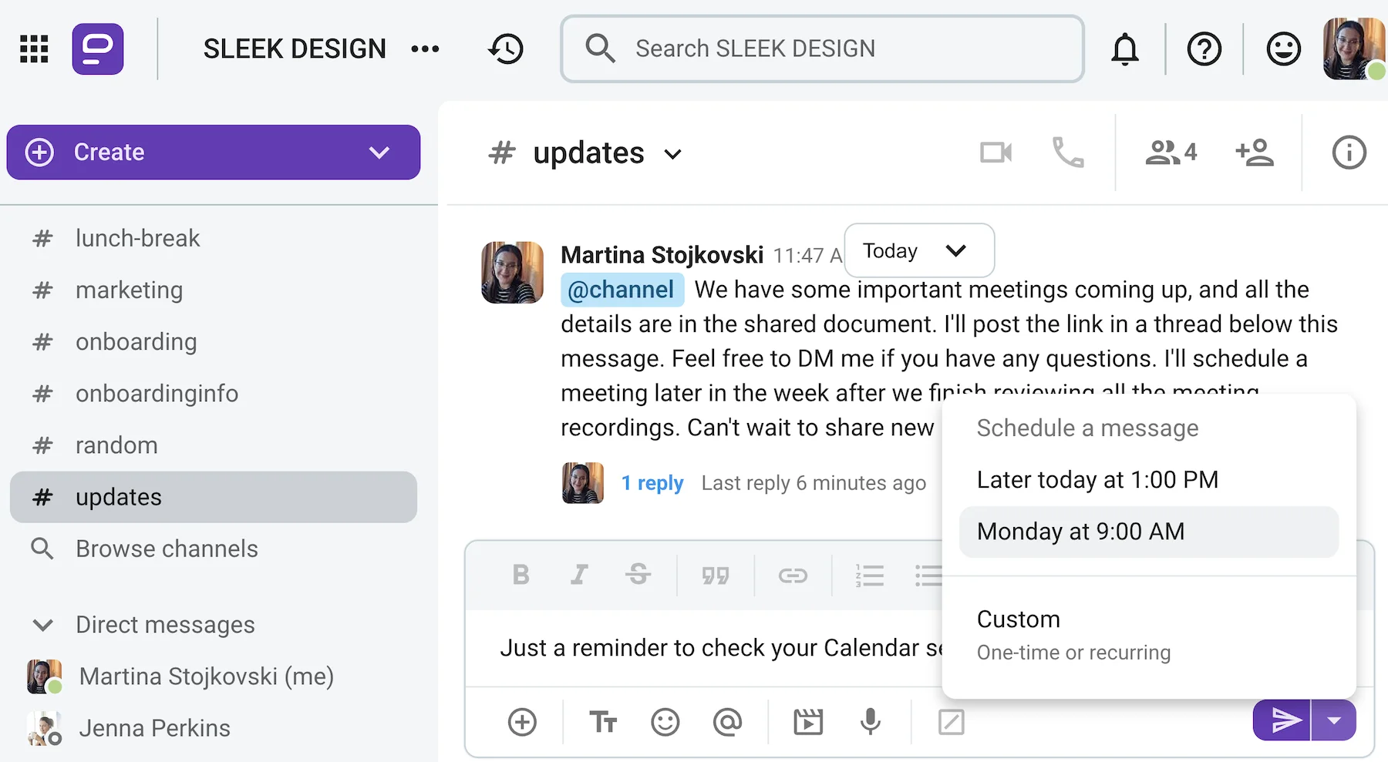Toggle italic formatting

(x=579, y=575)
